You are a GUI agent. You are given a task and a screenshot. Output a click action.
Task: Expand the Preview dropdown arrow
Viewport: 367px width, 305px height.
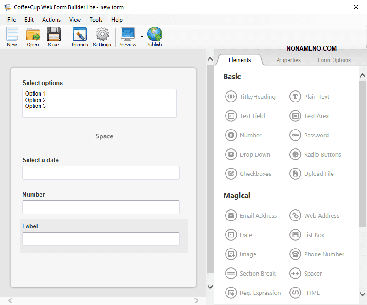click(x=142, y=37)
